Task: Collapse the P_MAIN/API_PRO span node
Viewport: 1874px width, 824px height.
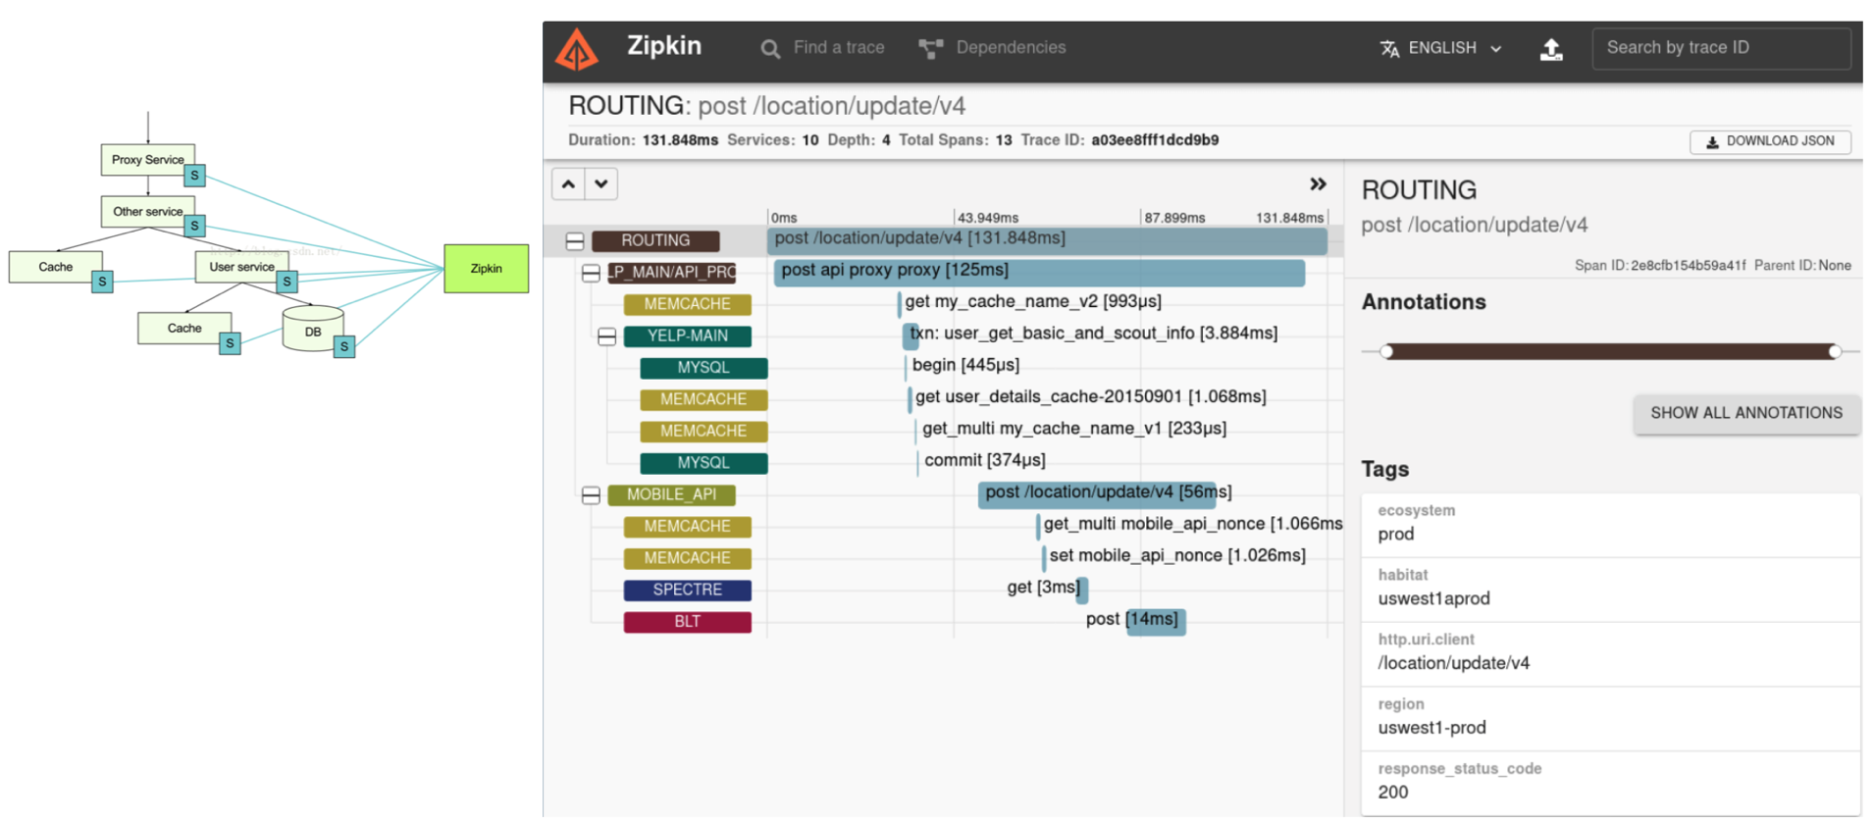Action: [591, 273]
